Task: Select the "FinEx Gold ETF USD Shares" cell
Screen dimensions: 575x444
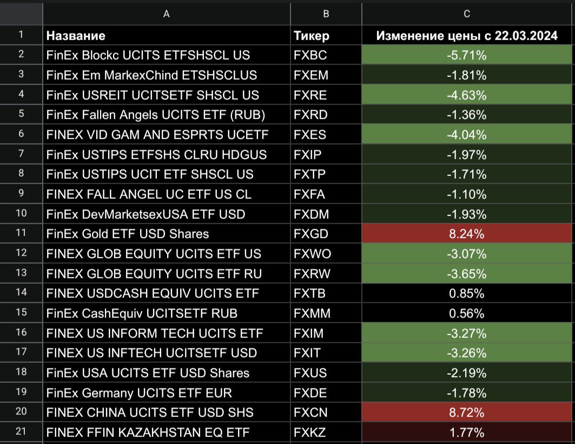Action: click(x=166, y=234)
